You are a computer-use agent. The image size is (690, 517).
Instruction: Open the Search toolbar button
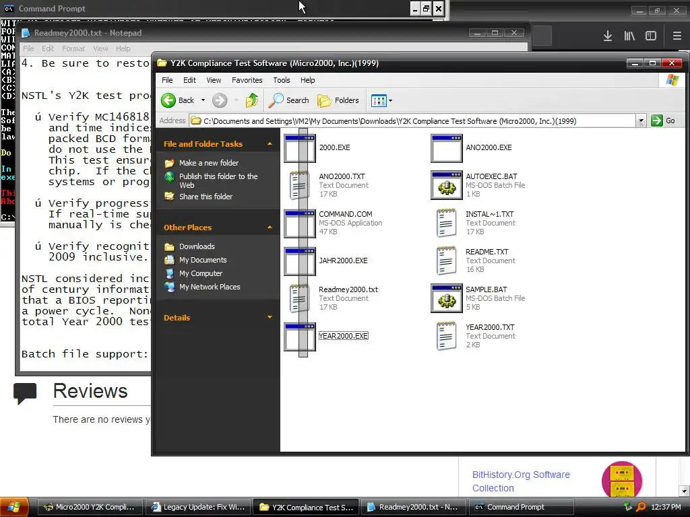(x=289, y=100)
